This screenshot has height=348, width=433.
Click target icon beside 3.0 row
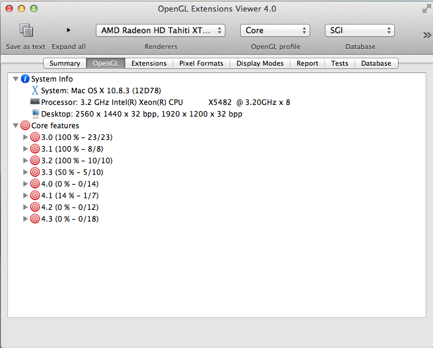tap(35, 137)
